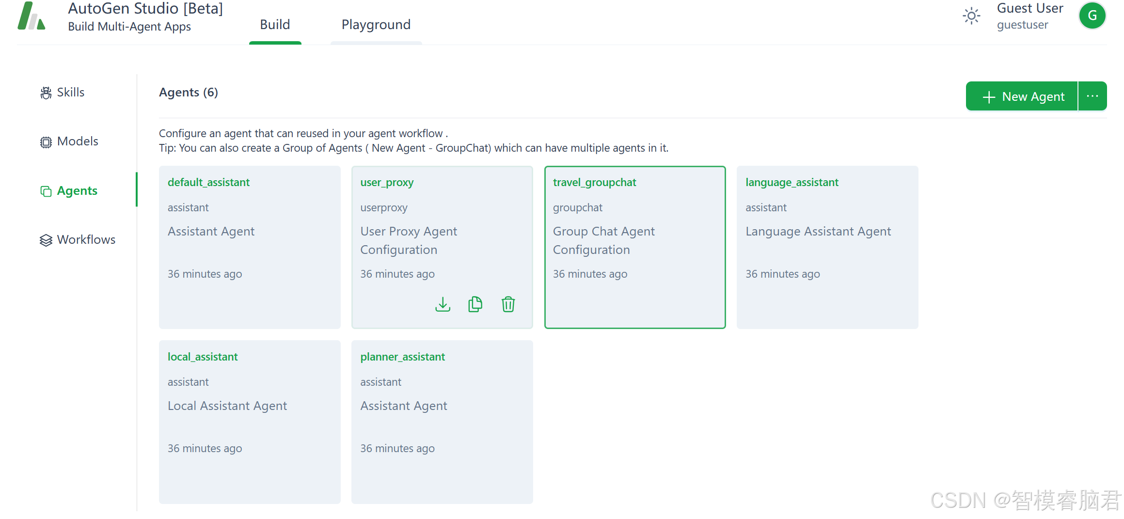Toggle the light/dark theme sun icon
Viewport: 1124px width, 519px height.
[971, 16]
